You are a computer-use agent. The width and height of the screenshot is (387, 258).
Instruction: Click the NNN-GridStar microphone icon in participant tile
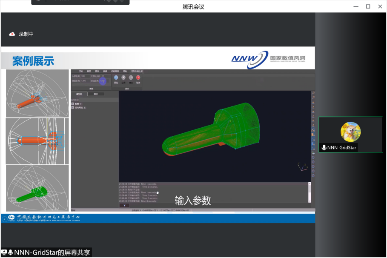click(324, 148)
